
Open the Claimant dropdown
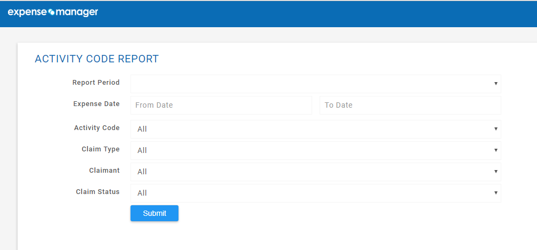pyautogui.click(x=316, y=172)
